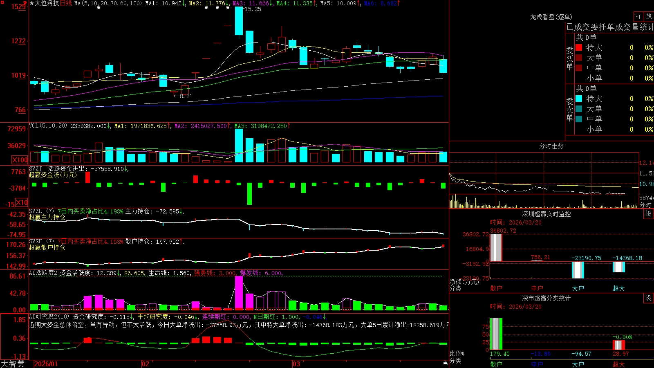654x368 pixels.
Task: Switch Dragon-Tiger panel to 笔 tick view
Action: 649,17
